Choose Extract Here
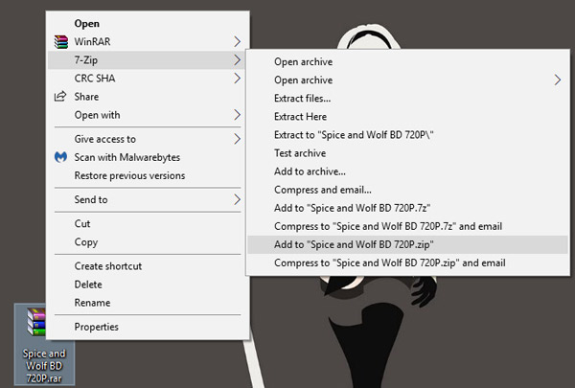This screenshot has height=388, width=575. (x=408, y=117)
